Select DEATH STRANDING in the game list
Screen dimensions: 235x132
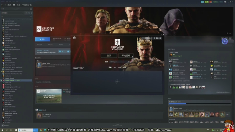(10, 107)
